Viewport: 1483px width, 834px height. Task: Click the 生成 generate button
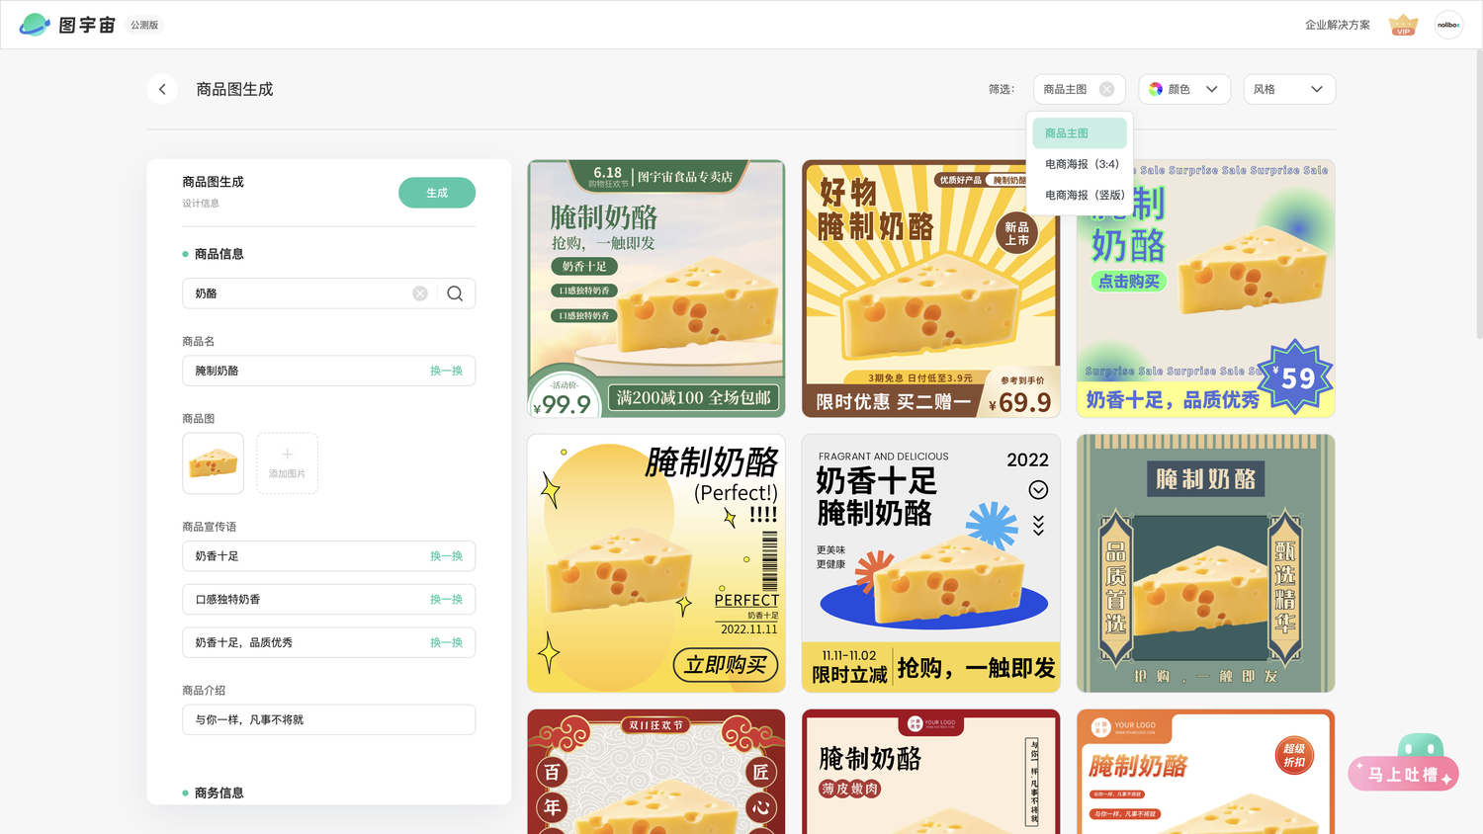point(437,193)
